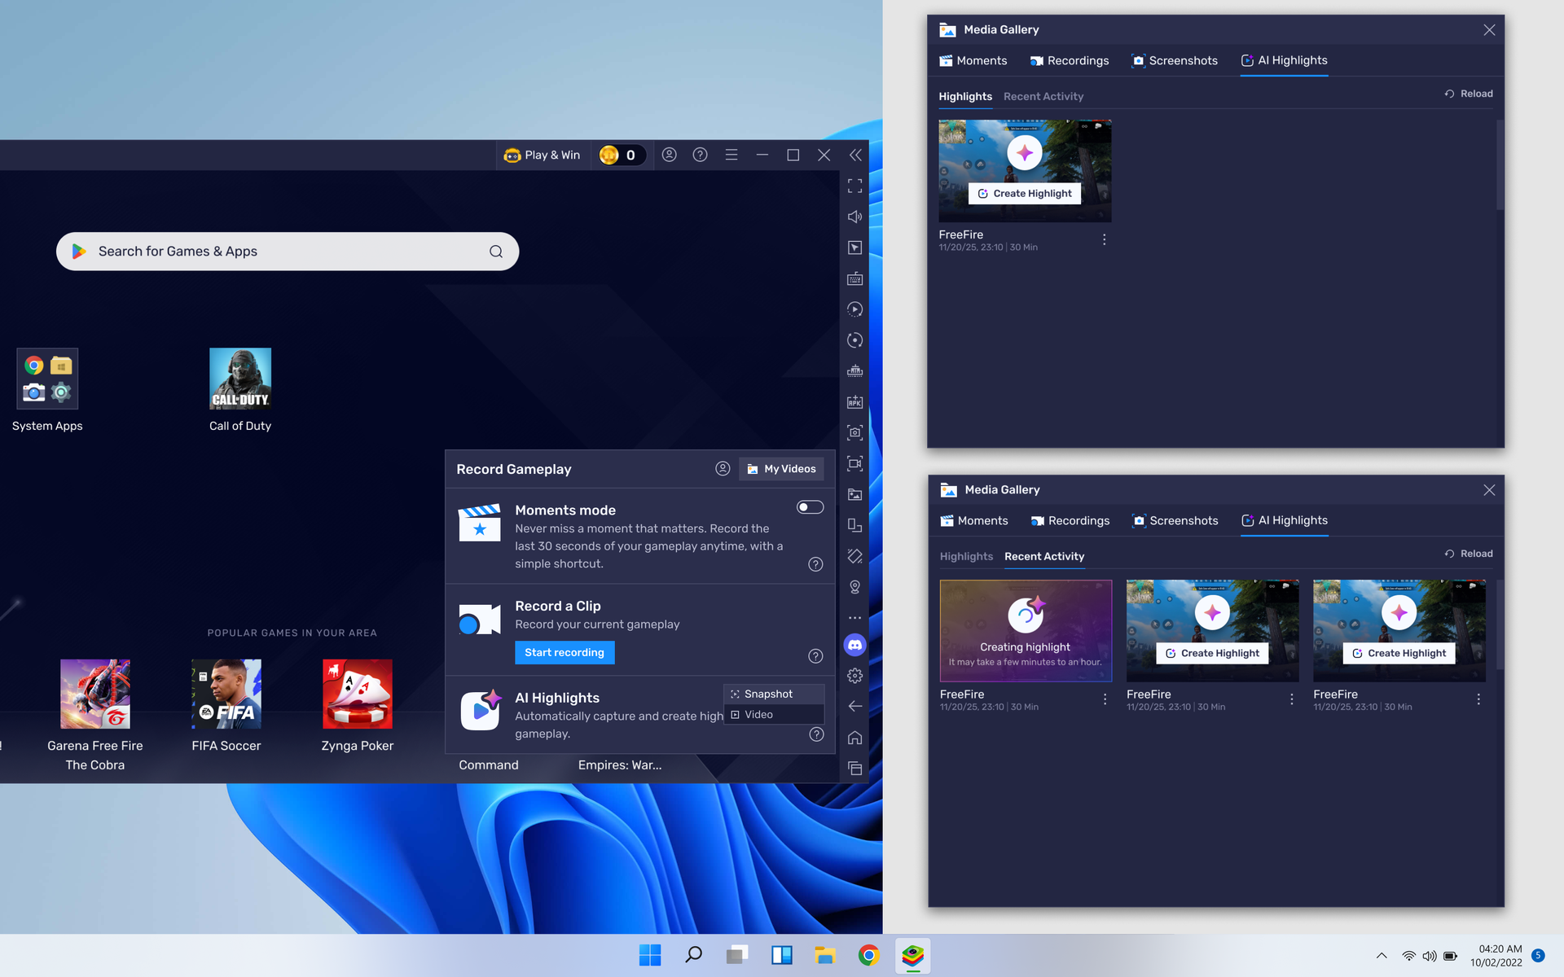Open options menu under Creating highlight card
Image resolution: width=1564 pixels, height=977 pixels.
pos(1105,699)
